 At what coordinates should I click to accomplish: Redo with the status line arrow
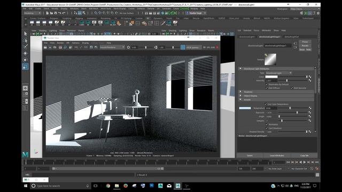coord(64,13)
